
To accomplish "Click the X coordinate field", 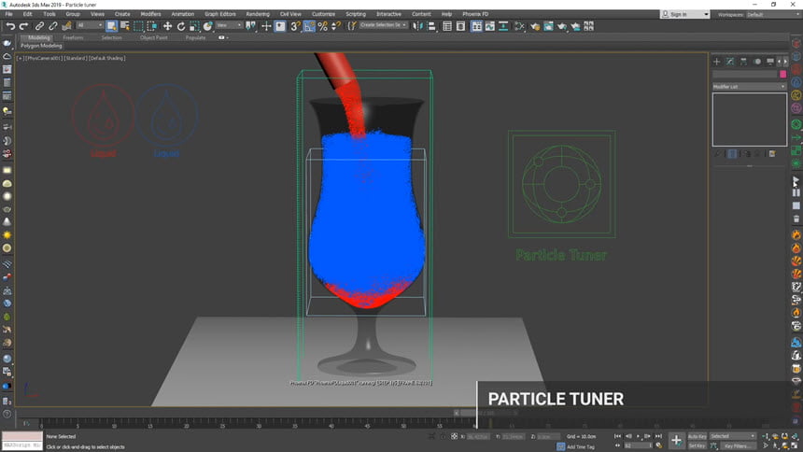I will pyautogui.click(x=477, y=437).
